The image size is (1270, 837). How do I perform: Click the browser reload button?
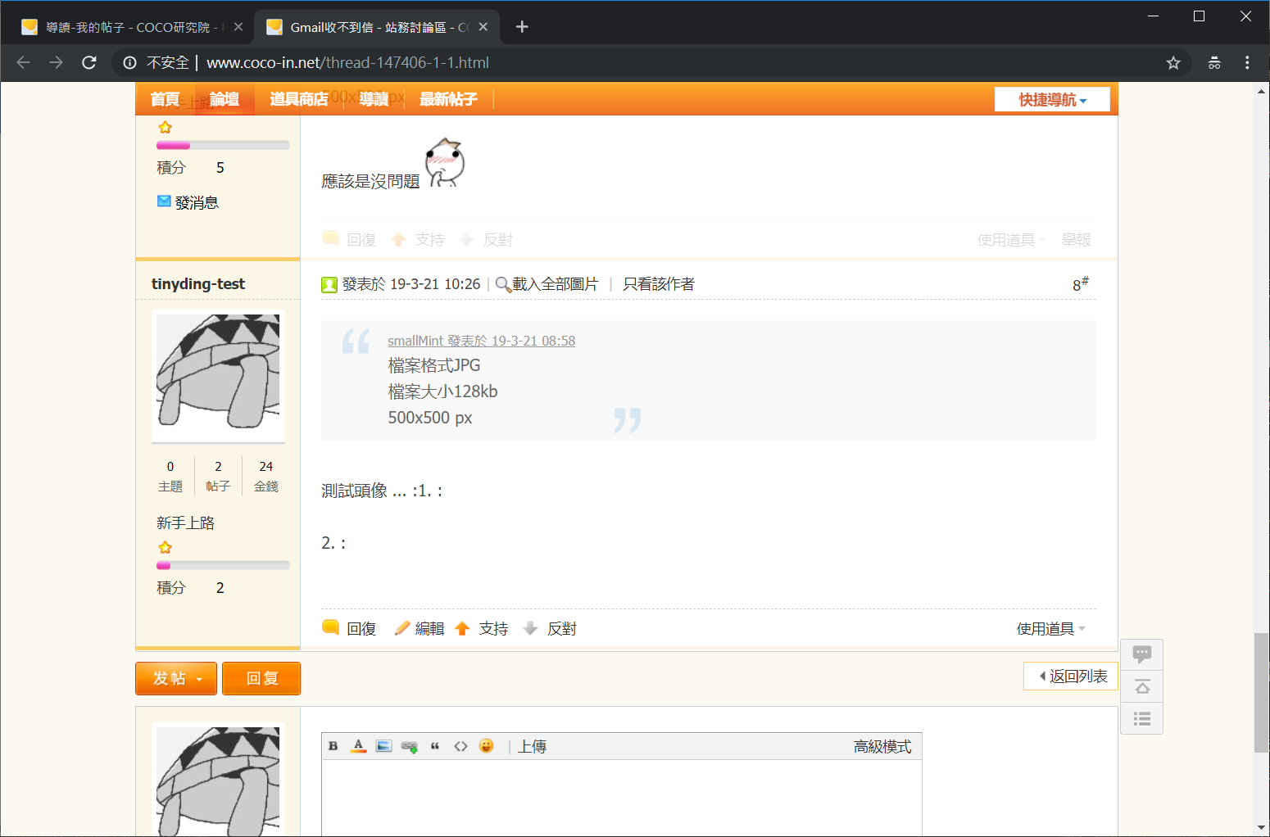pyautogui.click(x=89, y=62)
